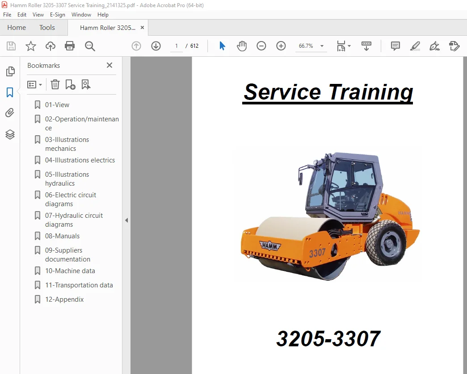Open bookmark 11-Transportation data
467x374 pixels.
[79, 285]
